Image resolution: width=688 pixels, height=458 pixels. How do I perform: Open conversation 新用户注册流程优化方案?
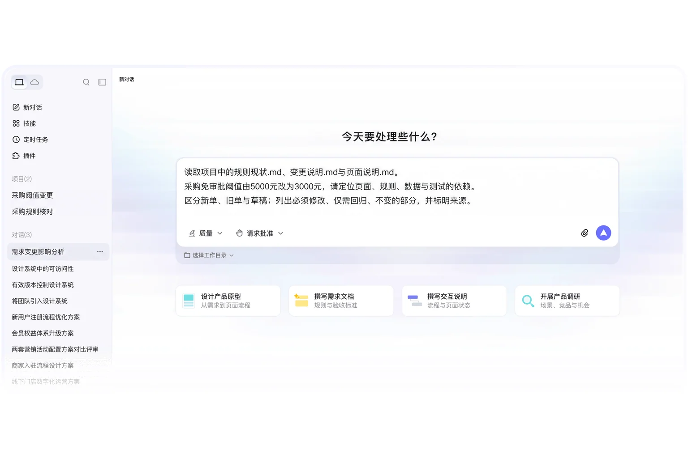tap(46, 317)
